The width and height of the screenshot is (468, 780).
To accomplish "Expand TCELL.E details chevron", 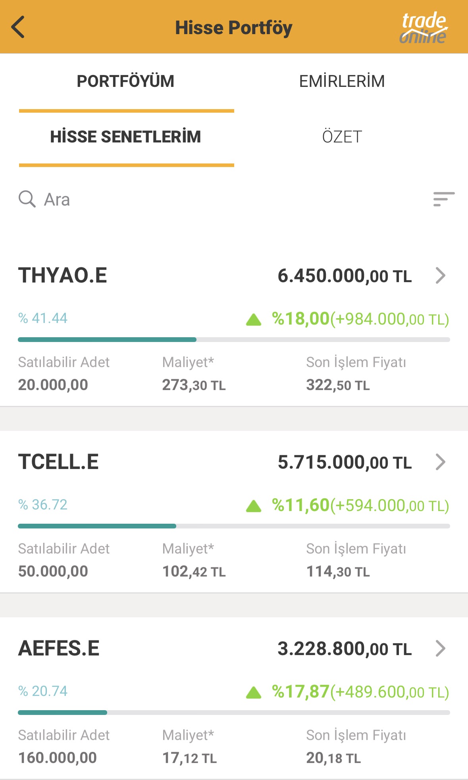I will click(x=440, y=462).
